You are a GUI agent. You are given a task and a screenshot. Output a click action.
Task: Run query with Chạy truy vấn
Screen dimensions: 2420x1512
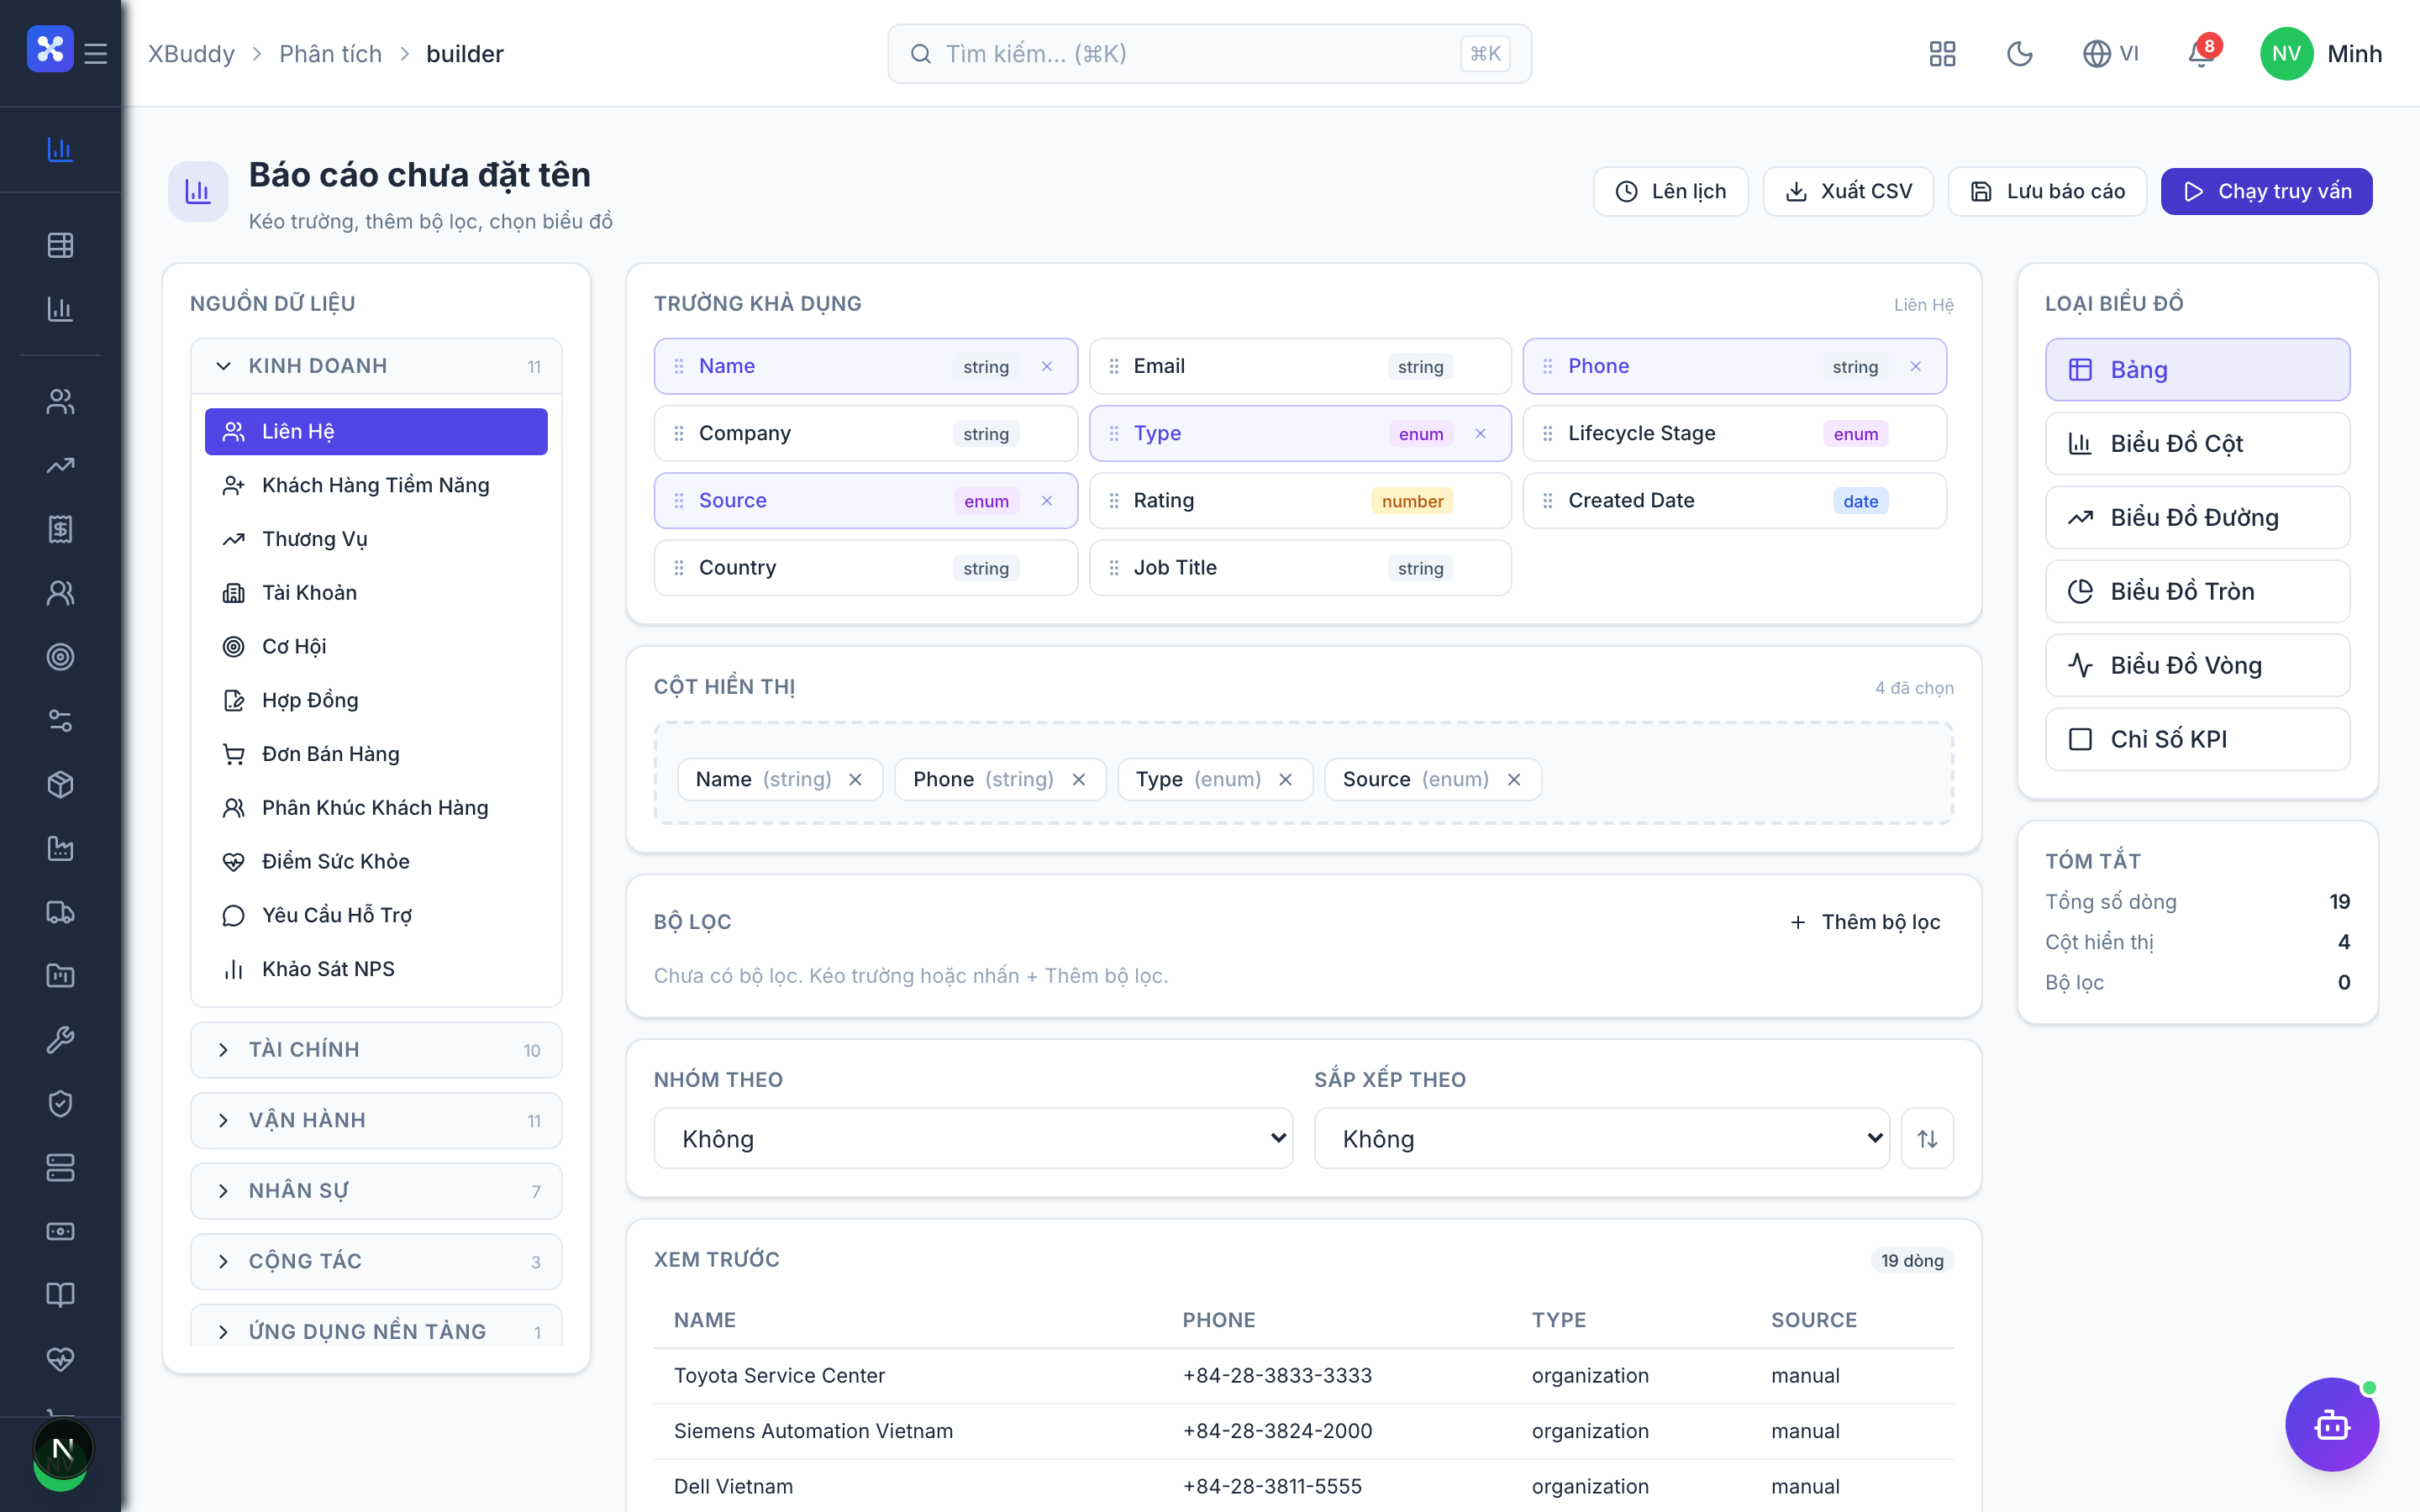pyautogui.click(x=2266, y=191)
